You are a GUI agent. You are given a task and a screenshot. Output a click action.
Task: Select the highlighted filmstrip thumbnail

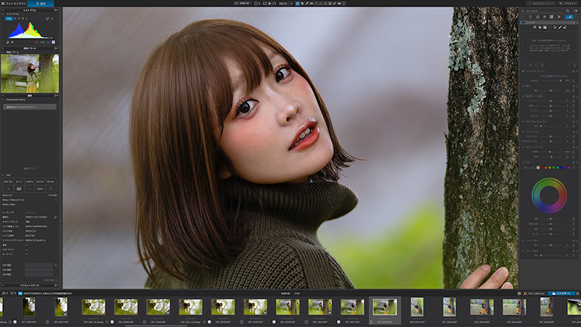(x=385, y=307)
